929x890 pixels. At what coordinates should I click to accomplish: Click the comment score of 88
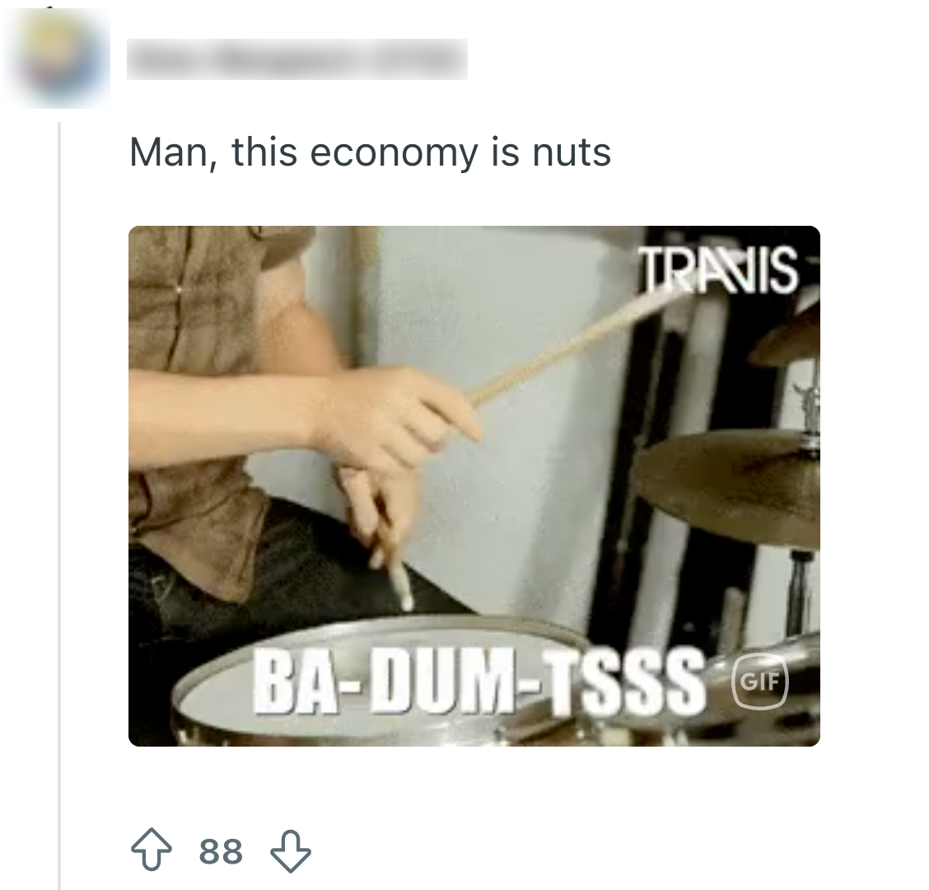coord(221,851)
